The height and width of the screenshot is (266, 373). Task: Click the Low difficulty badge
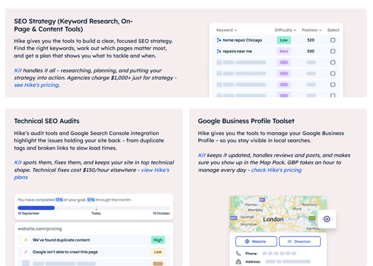pyautogui.click(x=284, y=40)
